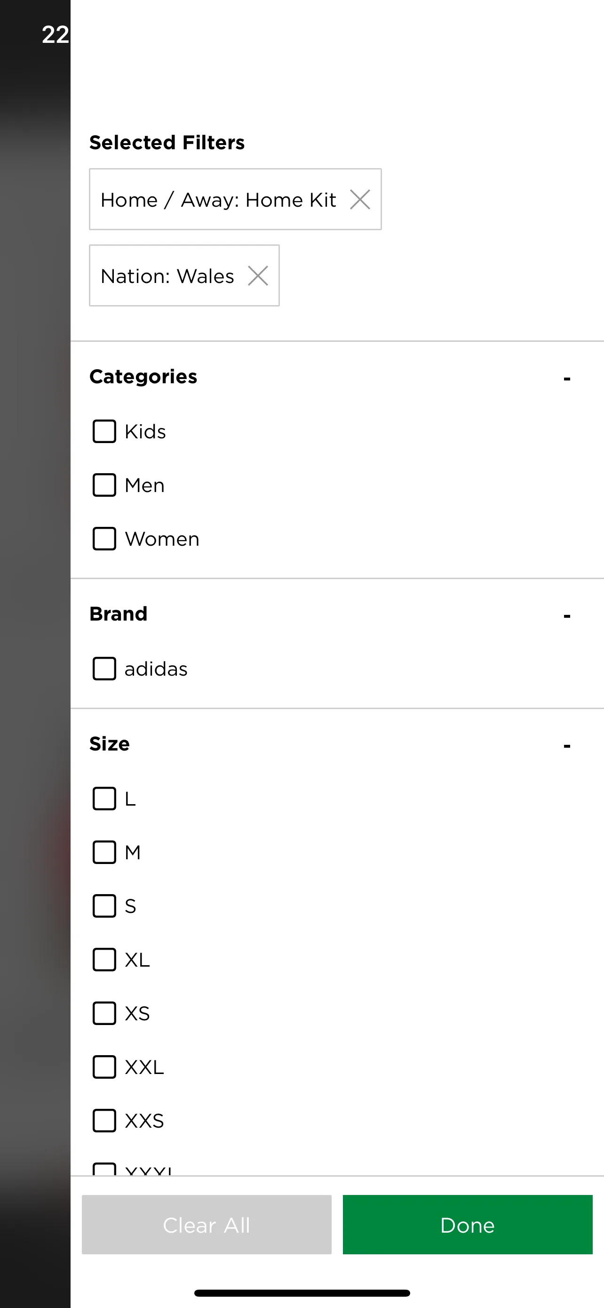This screenshot has height=1308, width=604.
Task: Check the Kids category checkbox
Action: point(104,431)
